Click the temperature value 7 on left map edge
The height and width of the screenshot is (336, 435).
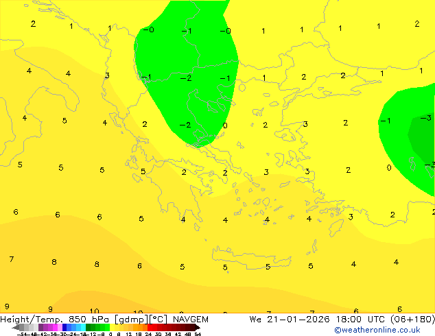(x=12, y=259)
